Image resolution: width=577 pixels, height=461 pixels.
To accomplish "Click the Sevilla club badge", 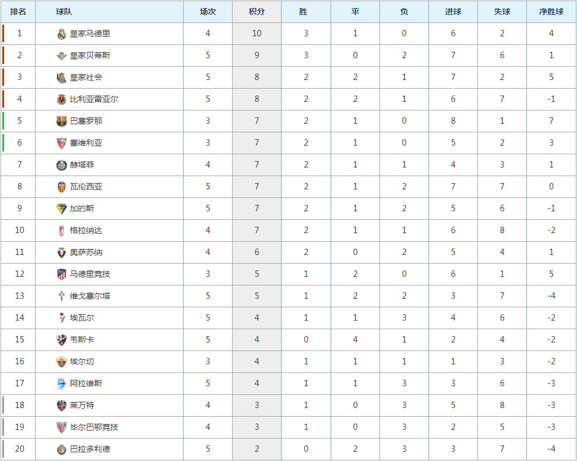I will (62, 143).
